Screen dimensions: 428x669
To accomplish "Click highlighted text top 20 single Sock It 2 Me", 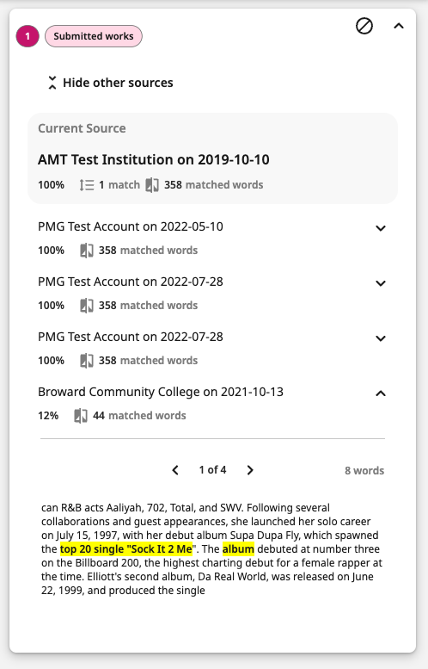I will (x=126, y=549).
